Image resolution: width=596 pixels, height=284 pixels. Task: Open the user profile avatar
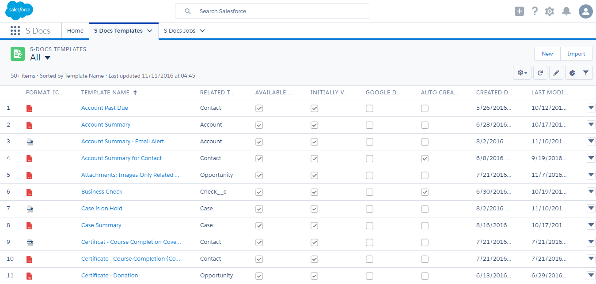pyautogui.click(x=586, y=11)
